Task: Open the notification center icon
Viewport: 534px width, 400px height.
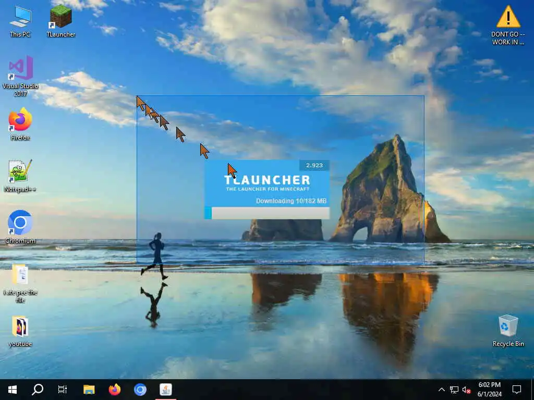Action: (x=517, y=390)
